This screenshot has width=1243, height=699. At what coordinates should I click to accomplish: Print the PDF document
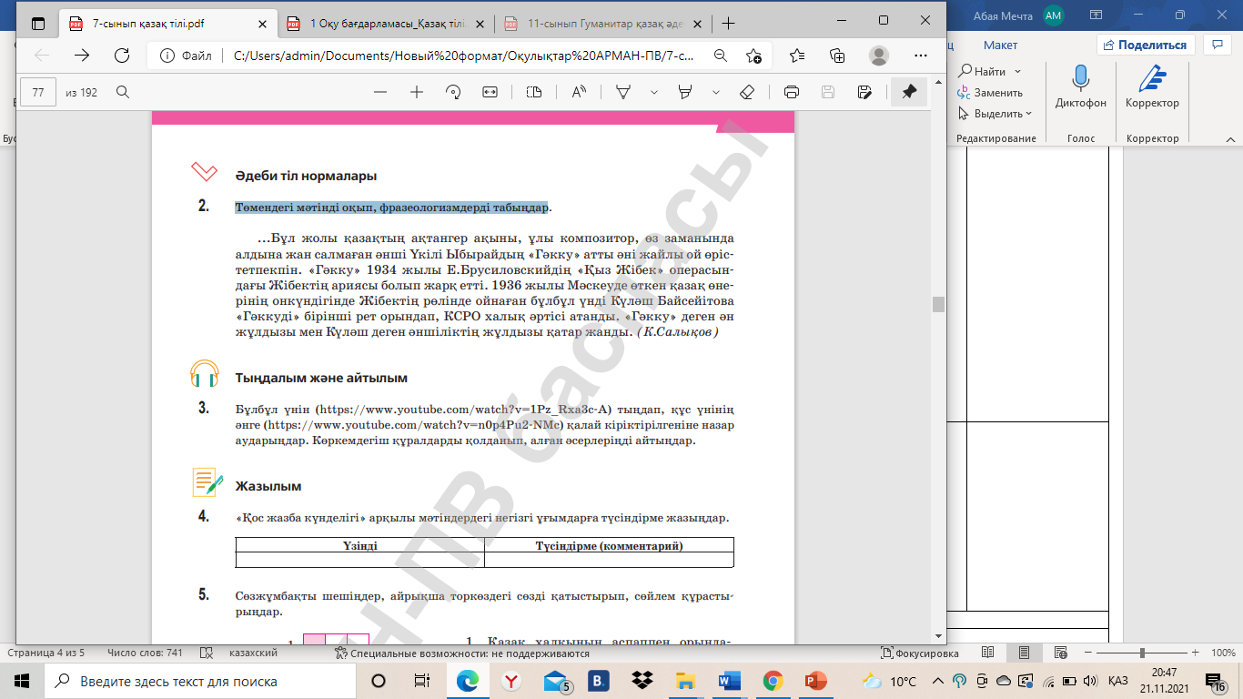point(792,93)
